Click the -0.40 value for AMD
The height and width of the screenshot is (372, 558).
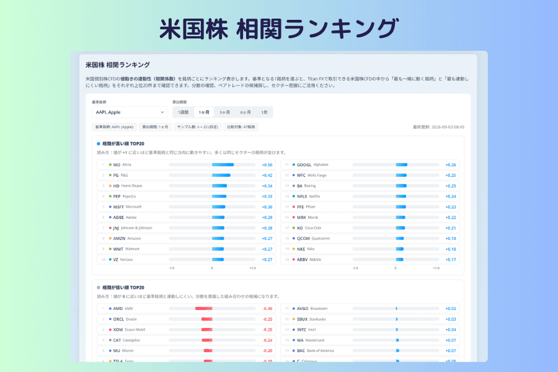coord(267,309)
